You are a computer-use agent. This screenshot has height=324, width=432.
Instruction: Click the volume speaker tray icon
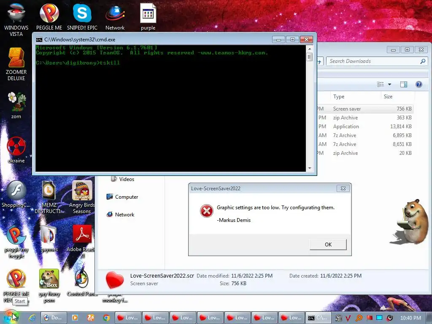click(x=389, y=318)
